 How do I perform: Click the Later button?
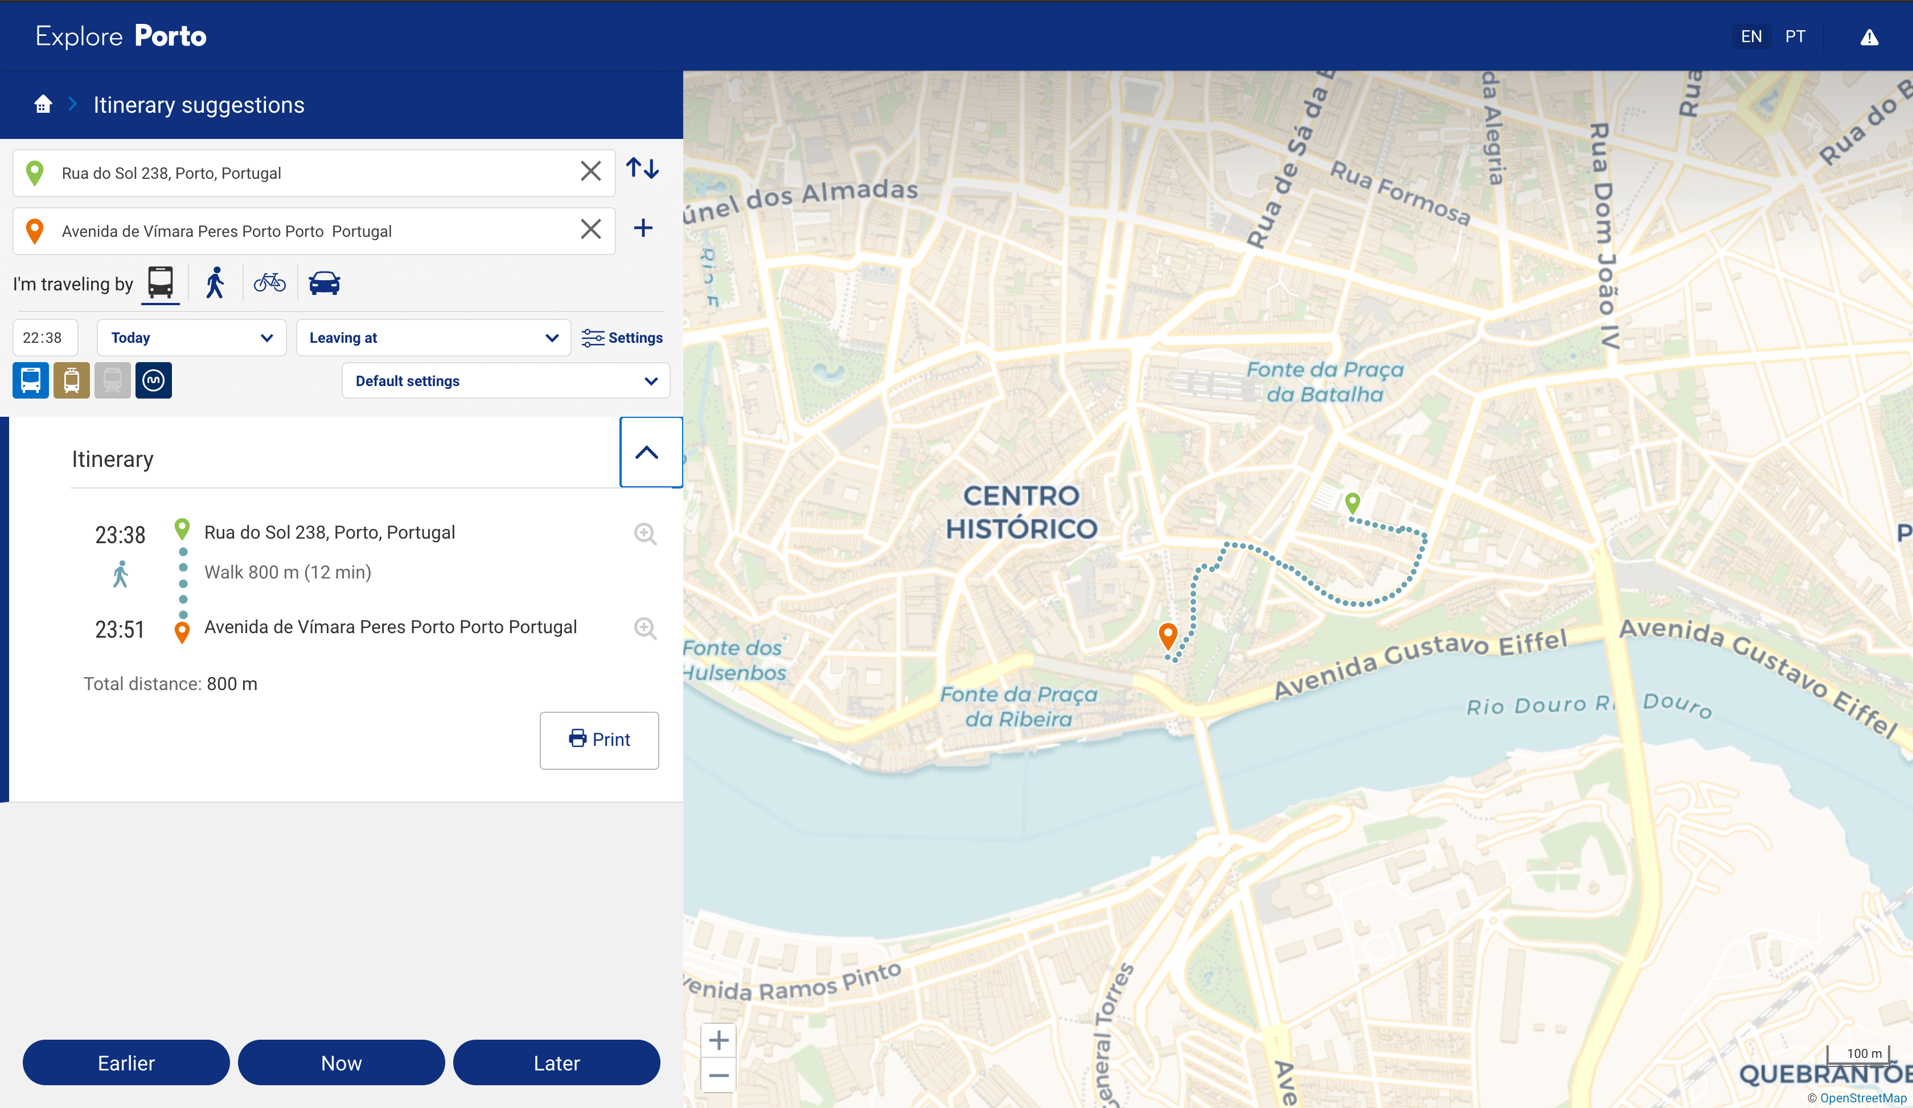coord(556,1062)
